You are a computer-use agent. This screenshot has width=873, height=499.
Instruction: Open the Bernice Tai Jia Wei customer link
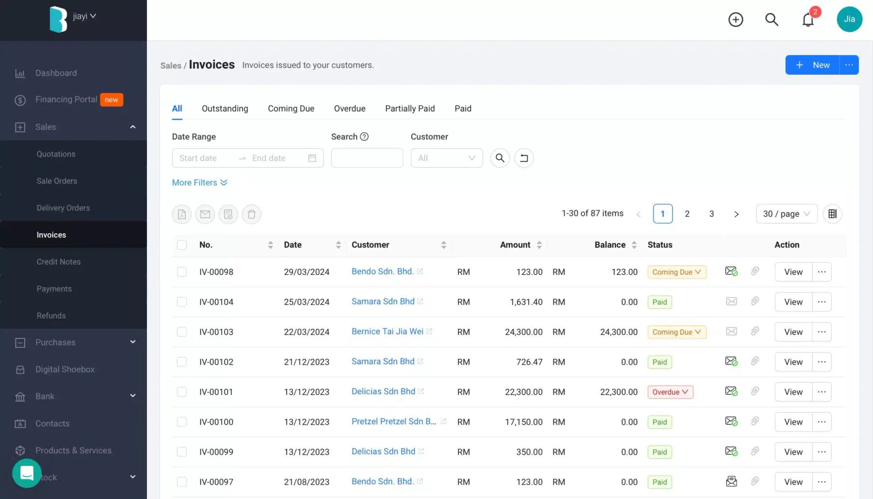pos(388,332)
